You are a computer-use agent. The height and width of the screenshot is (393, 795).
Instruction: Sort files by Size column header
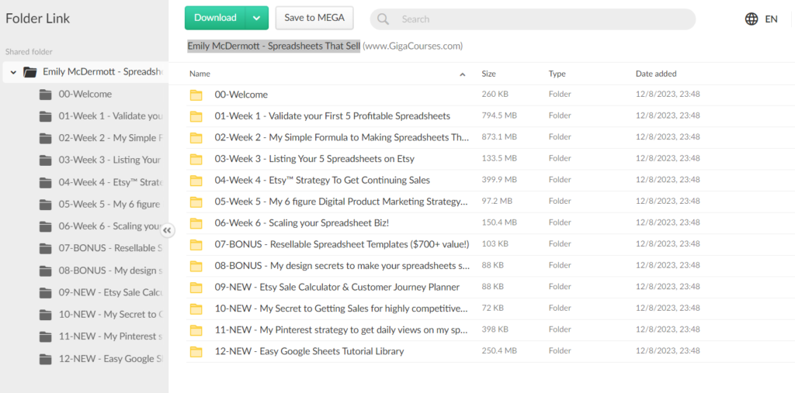click(488, 74)
